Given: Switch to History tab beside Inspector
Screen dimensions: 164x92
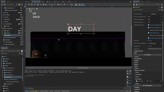Looking at the screenshot, I should tap(148, 2).
